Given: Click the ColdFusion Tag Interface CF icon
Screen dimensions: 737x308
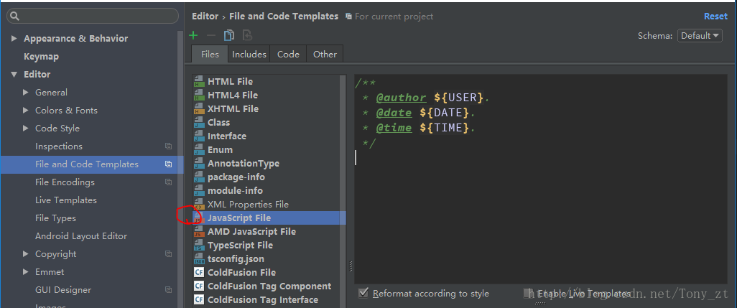Looking at the screenshot, I should 199,299.
